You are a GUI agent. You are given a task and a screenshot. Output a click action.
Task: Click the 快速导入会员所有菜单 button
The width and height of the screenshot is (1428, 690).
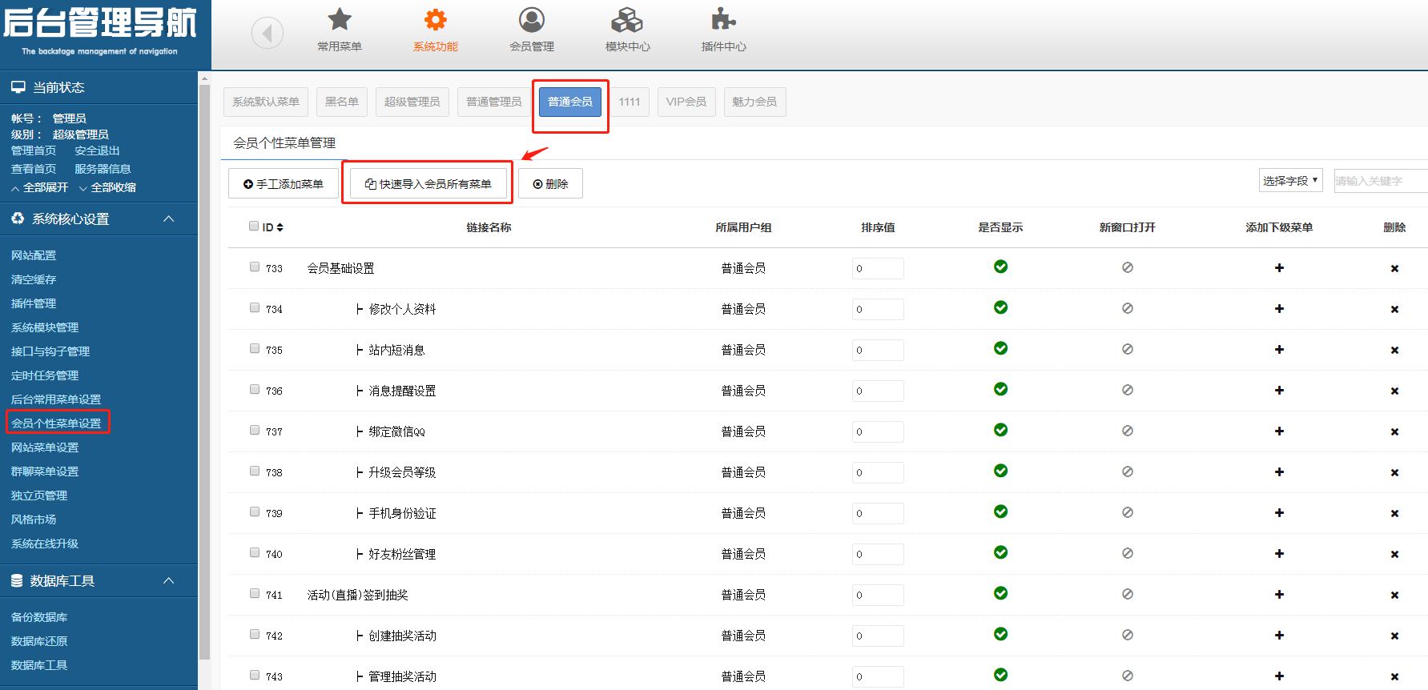[x=428, y=184]
